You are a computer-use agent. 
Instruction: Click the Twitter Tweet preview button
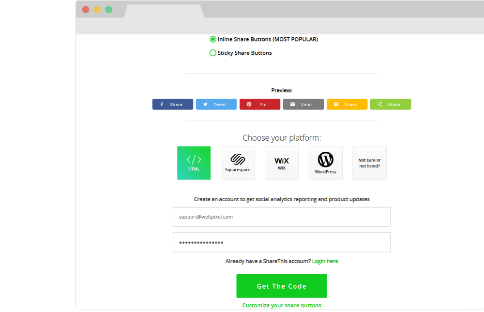pos(216,104)
